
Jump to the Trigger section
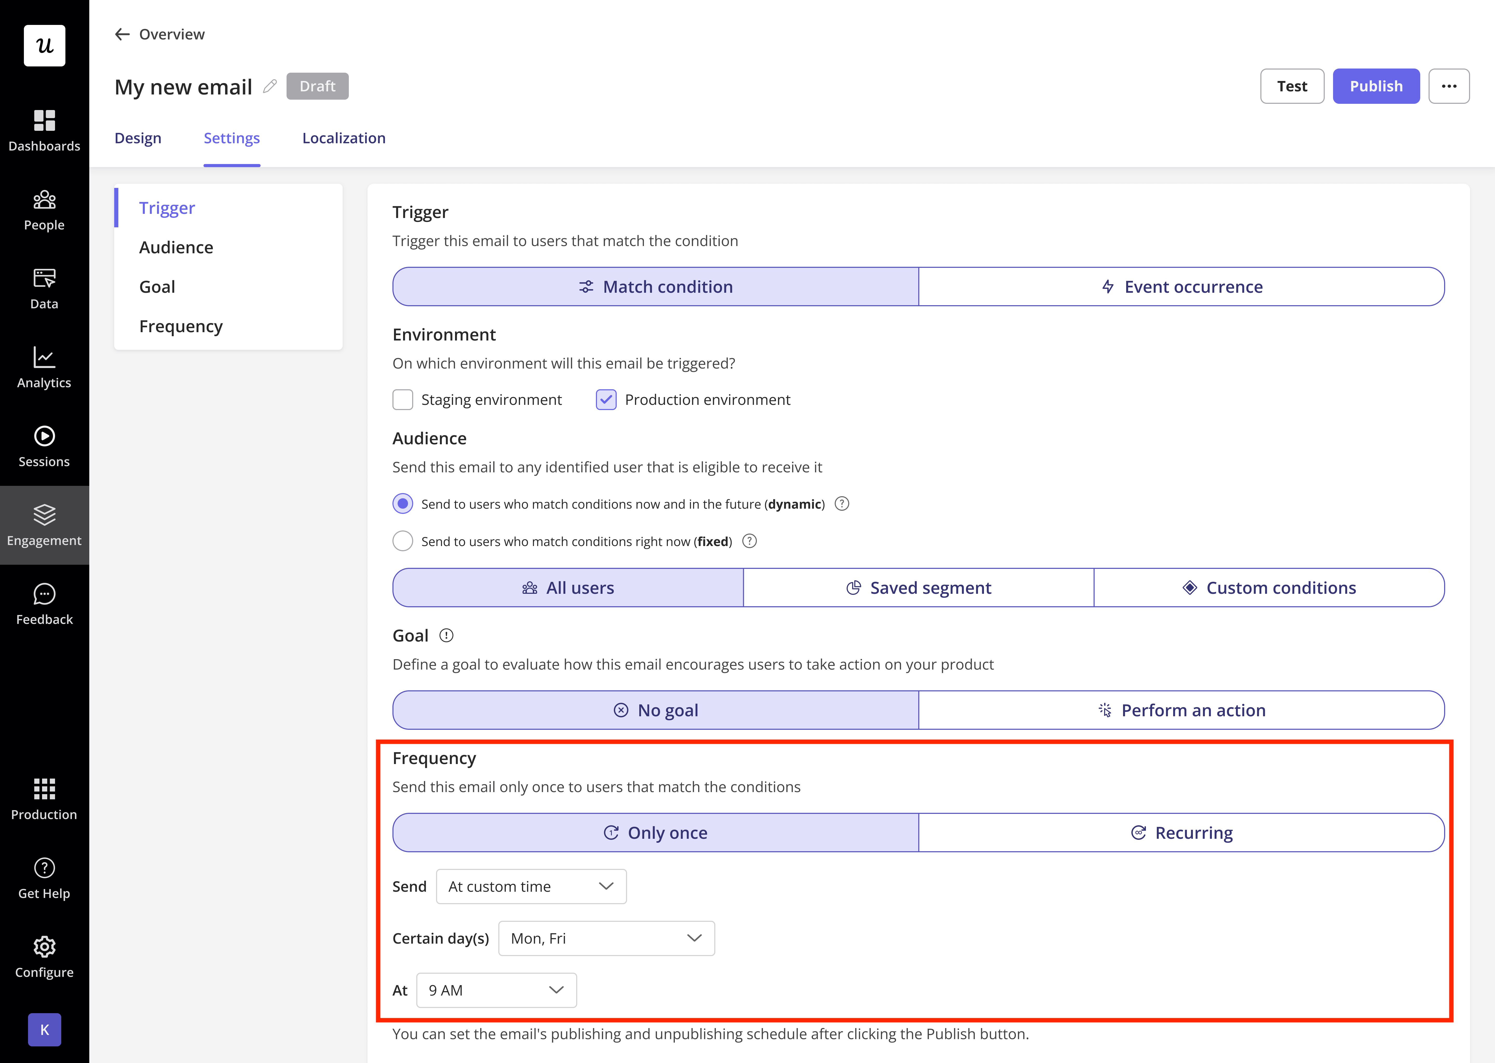(x=228, y=208)
